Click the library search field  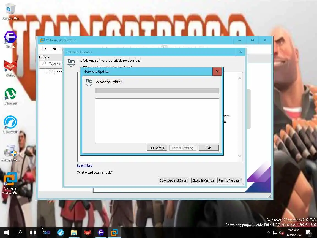pos(51,64)
